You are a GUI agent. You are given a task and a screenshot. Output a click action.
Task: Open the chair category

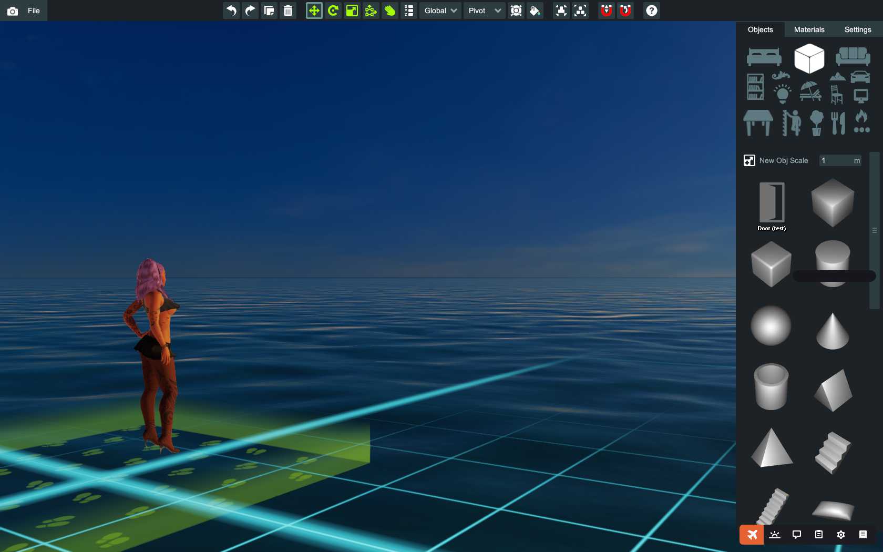tap(837, 95)
